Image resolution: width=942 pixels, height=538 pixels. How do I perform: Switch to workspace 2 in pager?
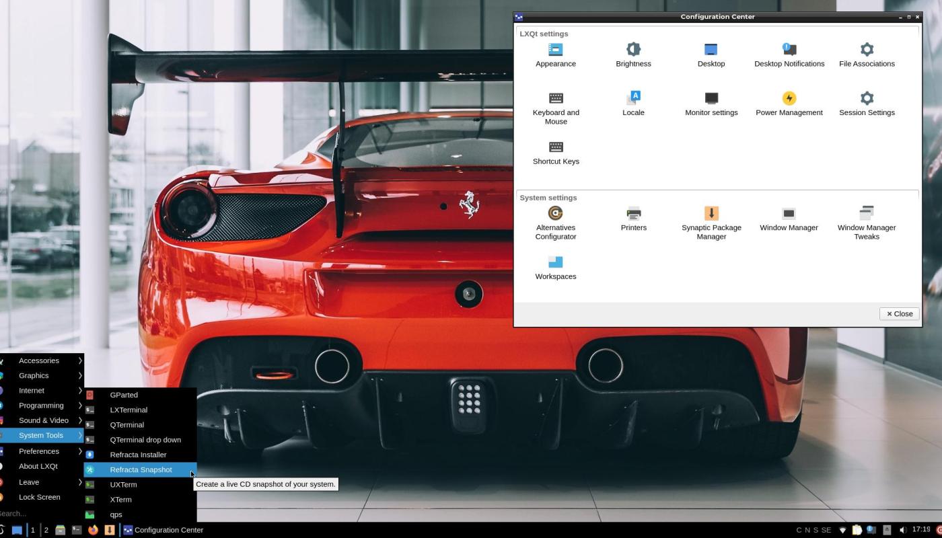pos(46,530)
